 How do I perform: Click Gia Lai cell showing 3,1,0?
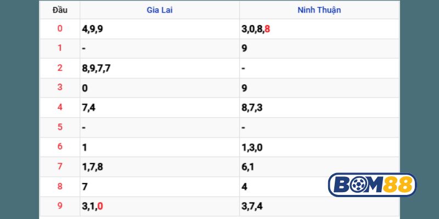click(x=92, y=206)
